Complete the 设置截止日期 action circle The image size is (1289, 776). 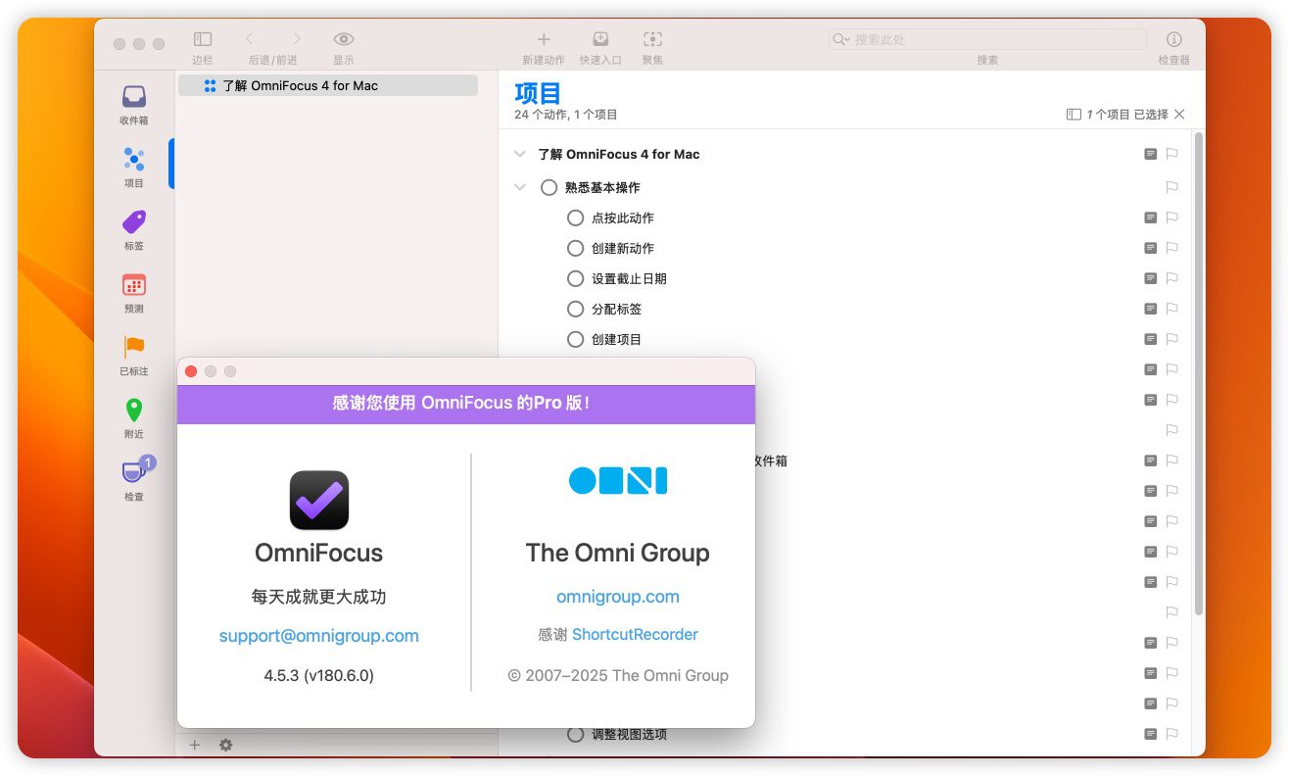click(576, 278)
